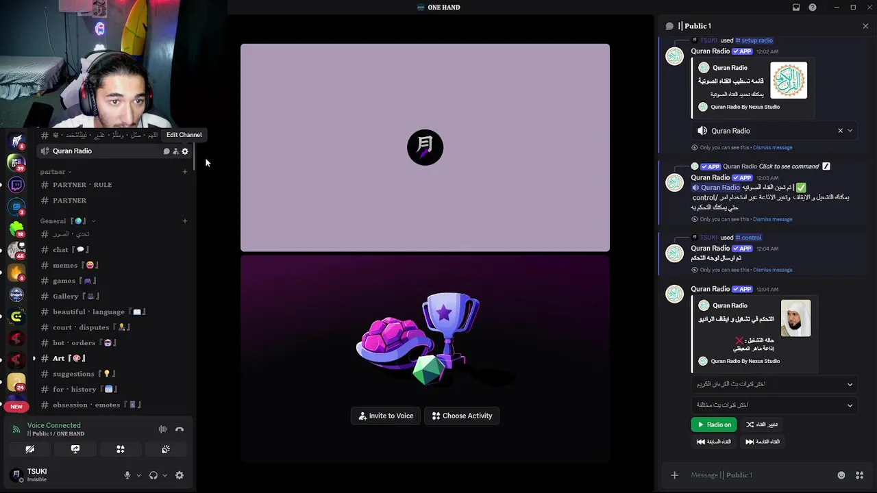Viewport: 877px width, 493px height.
Task: Click setup radio command link
Action: [x=754, y=40]
